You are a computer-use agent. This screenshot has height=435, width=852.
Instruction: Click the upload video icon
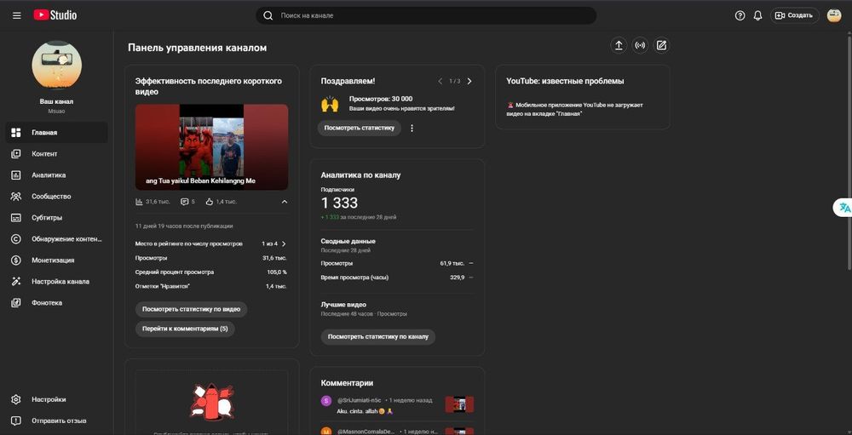click(x=619, y=46)
